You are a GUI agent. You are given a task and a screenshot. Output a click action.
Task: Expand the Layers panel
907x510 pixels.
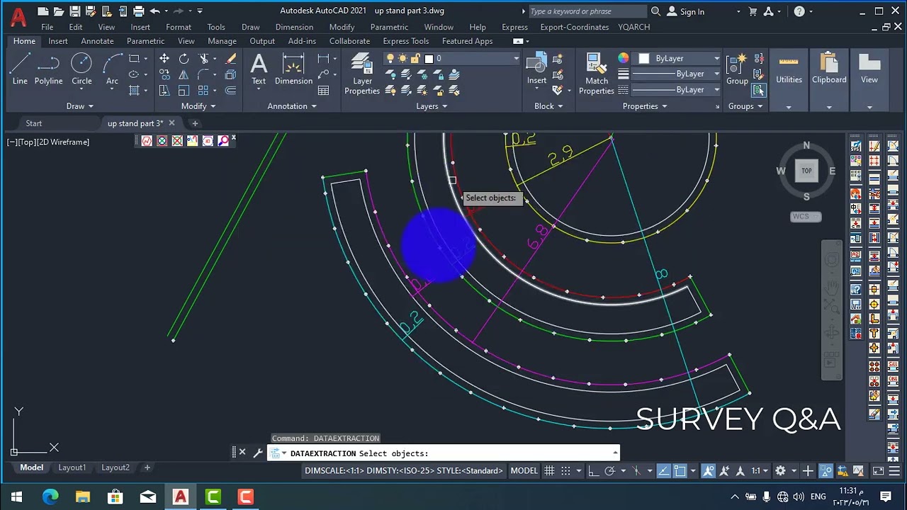click(432, 106)
